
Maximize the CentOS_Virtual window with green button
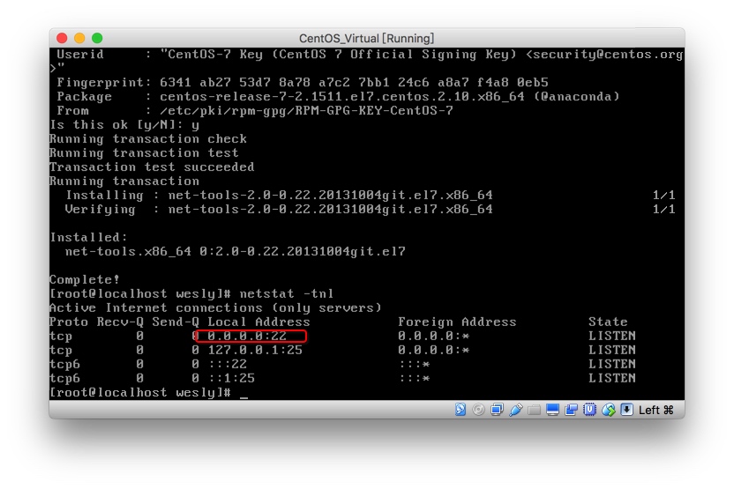[97, 38]
